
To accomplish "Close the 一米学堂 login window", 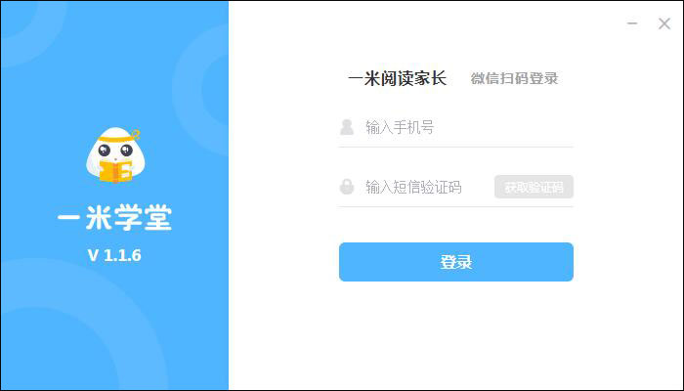I will [664, 23].
